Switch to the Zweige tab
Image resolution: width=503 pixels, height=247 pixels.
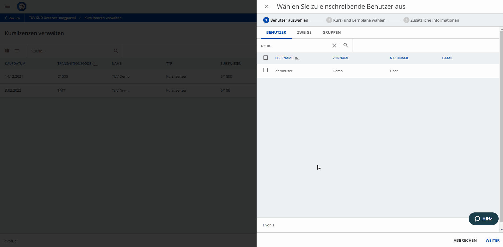[x=304, y=32]
